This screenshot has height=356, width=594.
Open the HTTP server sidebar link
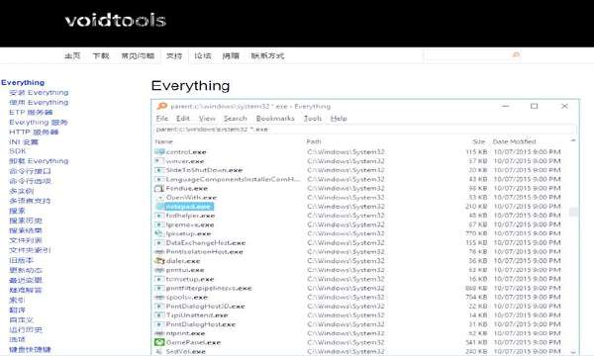point(34,133)
